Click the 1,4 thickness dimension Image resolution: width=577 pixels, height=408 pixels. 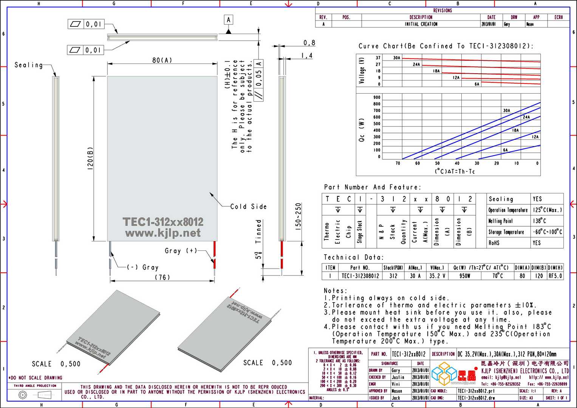(307, 56)
